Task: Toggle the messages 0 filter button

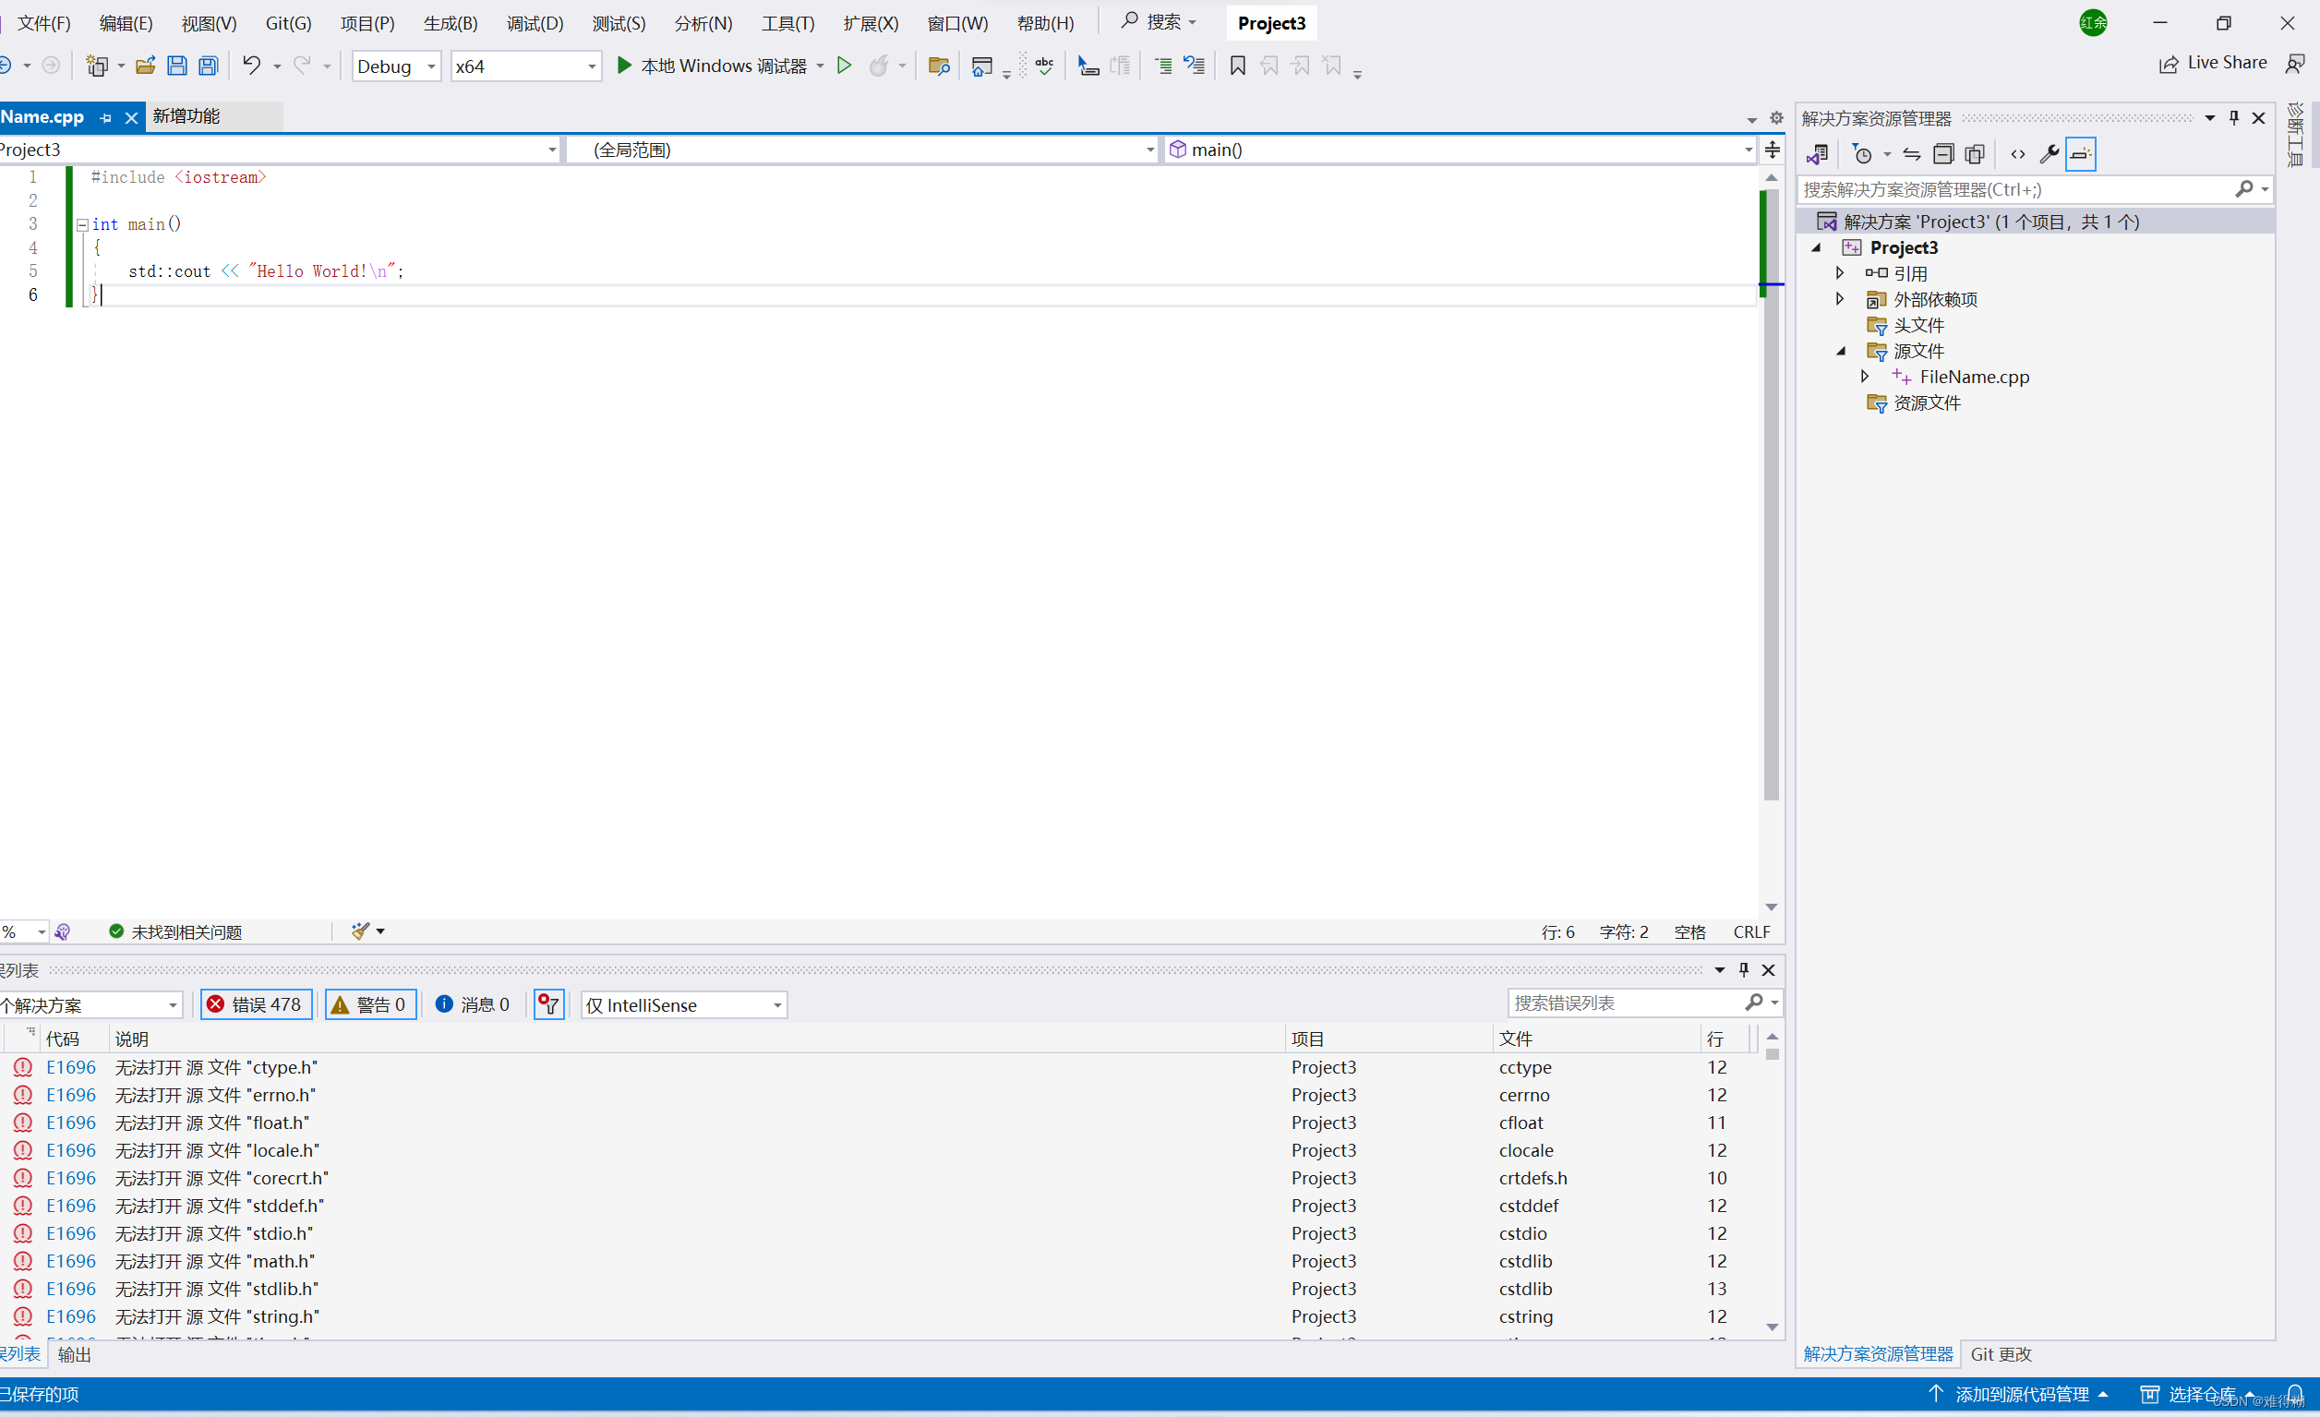Action: tap(473, 1004)
